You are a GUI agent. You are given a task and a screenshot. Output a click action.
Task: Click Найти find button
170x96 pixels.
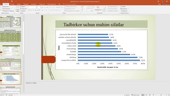(x=123, y=7)
